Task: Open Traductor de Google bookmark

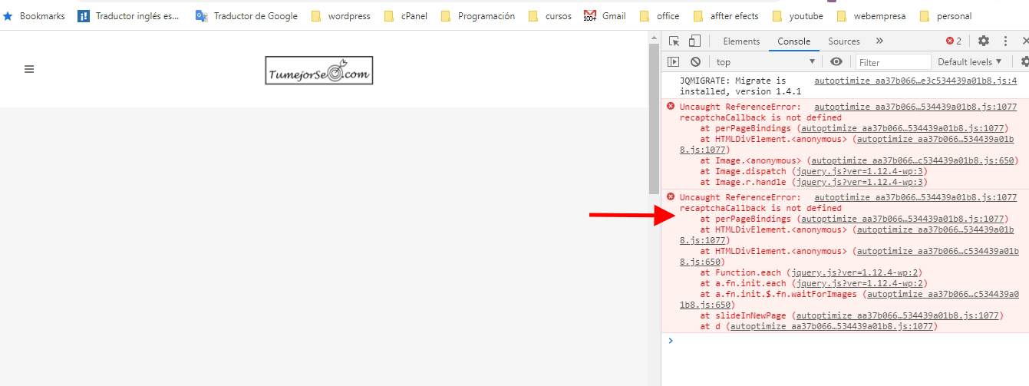Action: 246,15
